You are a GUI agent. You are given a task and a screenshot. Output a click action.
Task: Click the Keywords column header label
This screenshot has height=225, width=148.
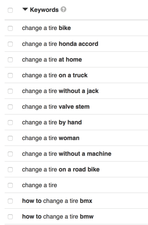click(44, 10)
